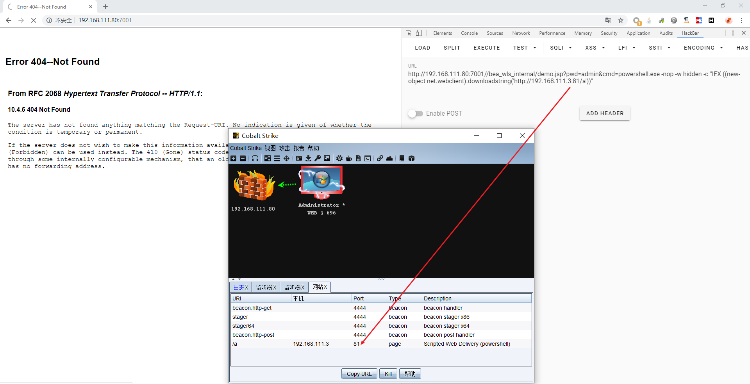Select the /a Scripted Web Delivery row
The image size is (750, 384).
(x=381, y=344)
